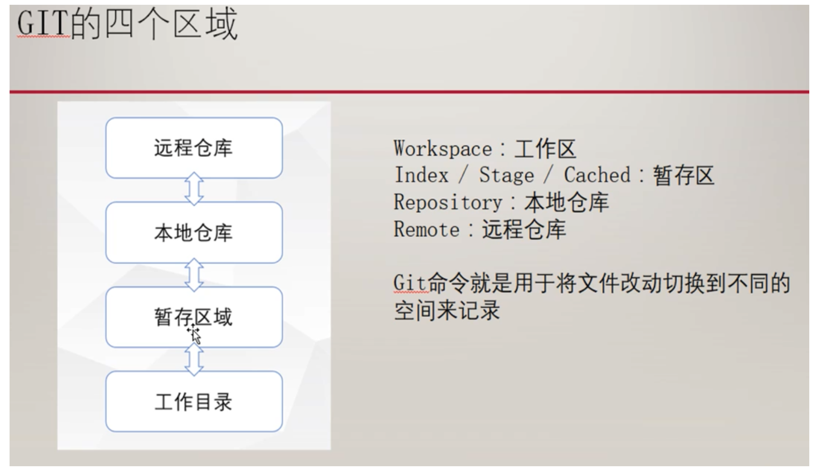Click the line Remote：远程仓库
Viewport: 815px width, 471px height.
pos(480,230)
